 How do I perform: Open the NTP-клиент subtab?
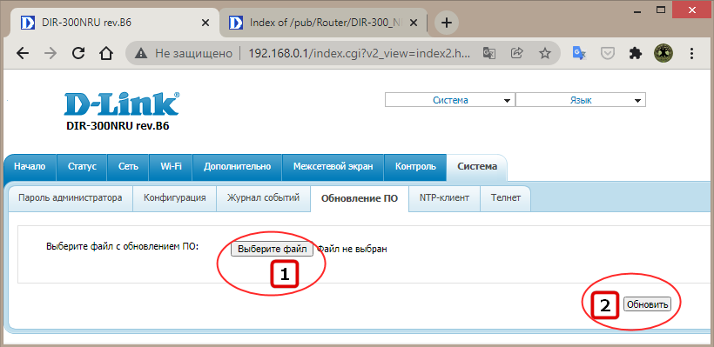coord(444,198)
